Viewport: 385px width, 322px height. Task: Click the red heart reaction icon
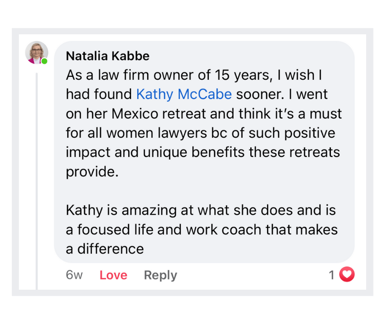[x=346, y=274]
